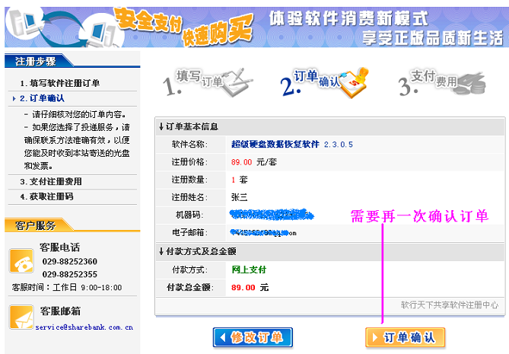Click the 客户服务 panel header

36,225
